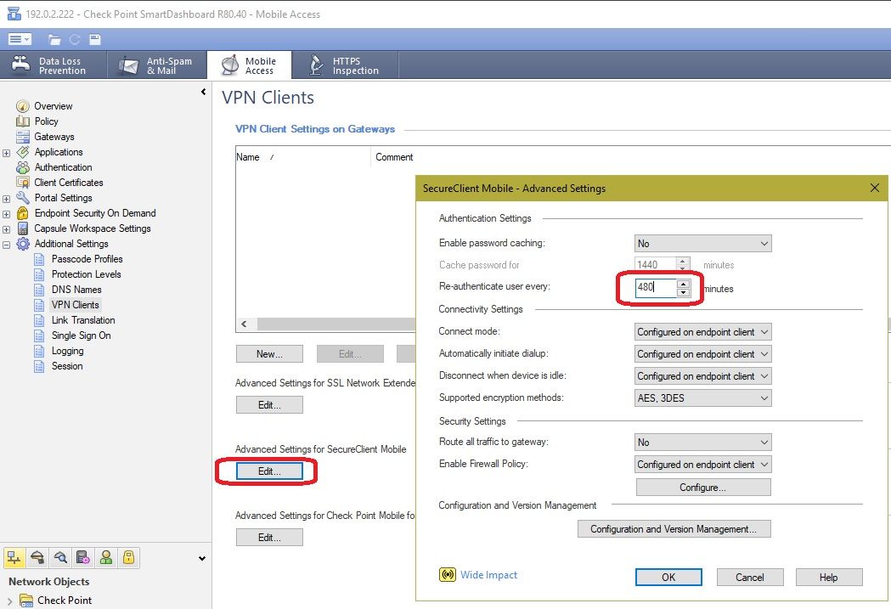This screenshot has height=609, width=891.
Task: Expand the Check Point network objects folder
Action: 9,601
